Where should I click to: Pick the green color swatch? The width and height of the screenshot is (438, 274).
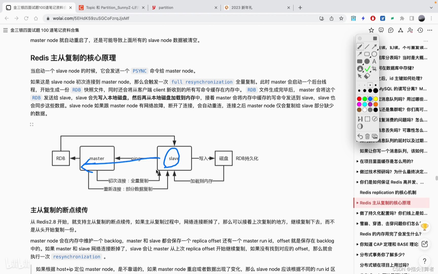pyautogui.click(x=365, y=99)
